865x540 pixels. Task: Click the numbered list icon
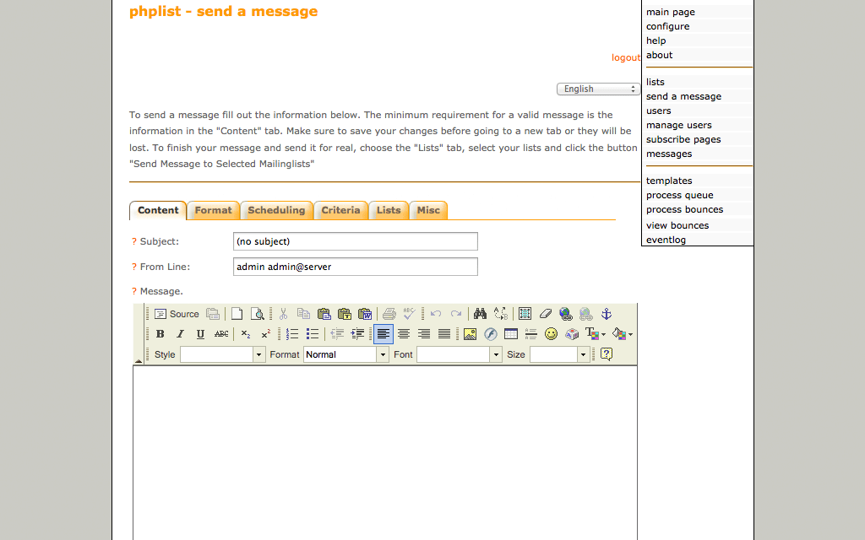click(x=292, y=334)
